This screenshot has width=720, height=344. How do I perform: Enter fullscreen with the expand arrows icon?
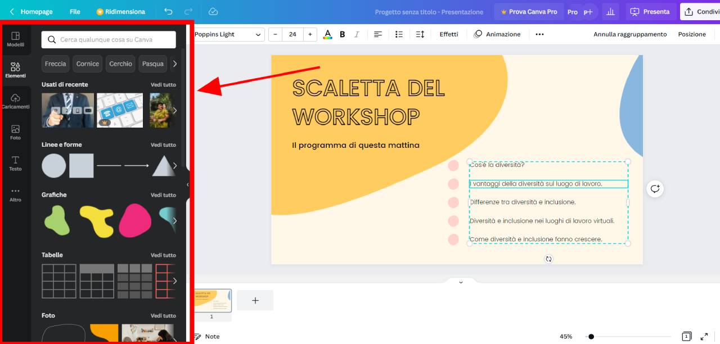(705, 336)
